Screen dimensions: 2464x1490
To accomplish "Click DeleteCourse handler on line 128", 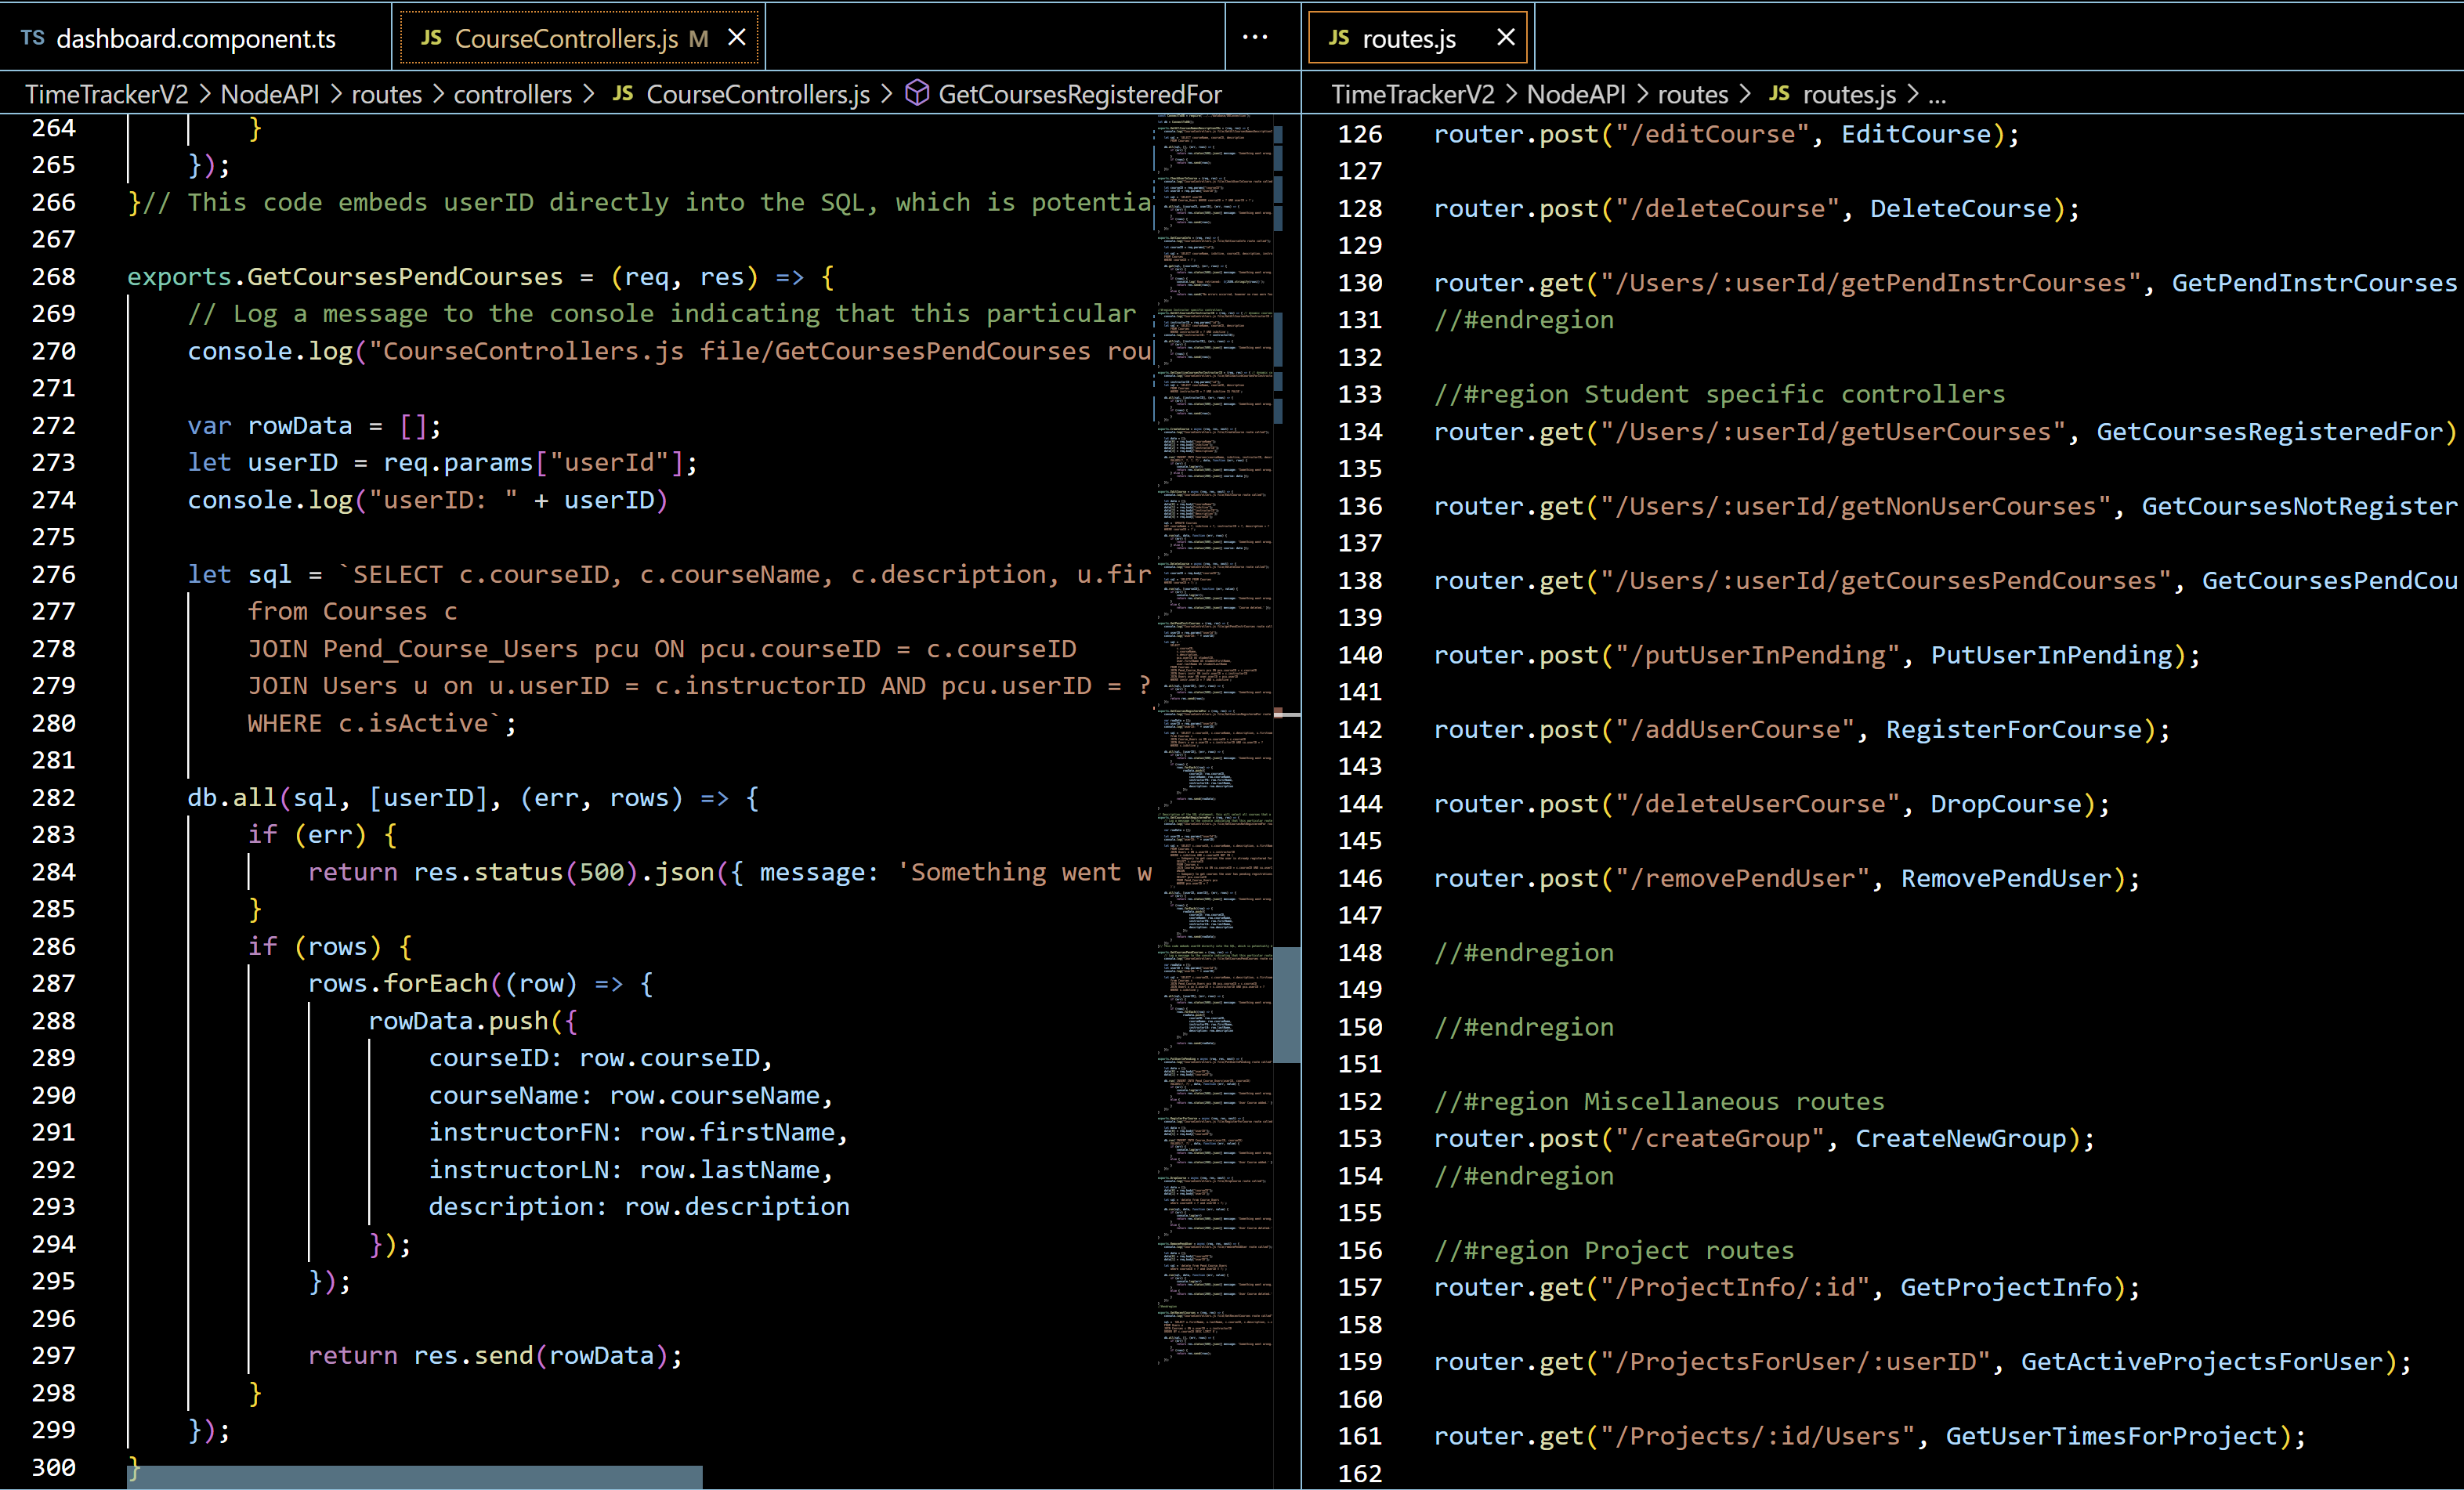I will tap(1961, 209).
